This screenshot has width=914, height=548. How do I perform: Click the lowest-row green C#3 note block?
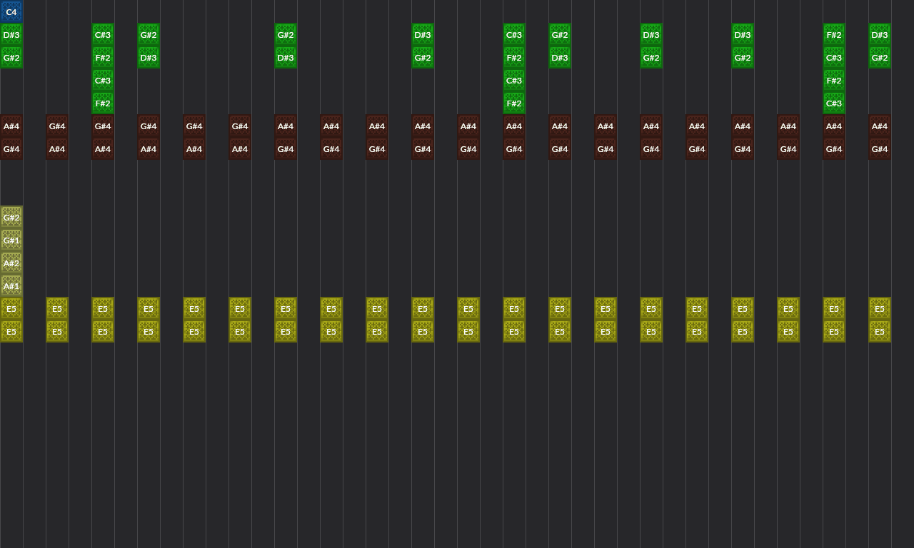pos(834,103)
